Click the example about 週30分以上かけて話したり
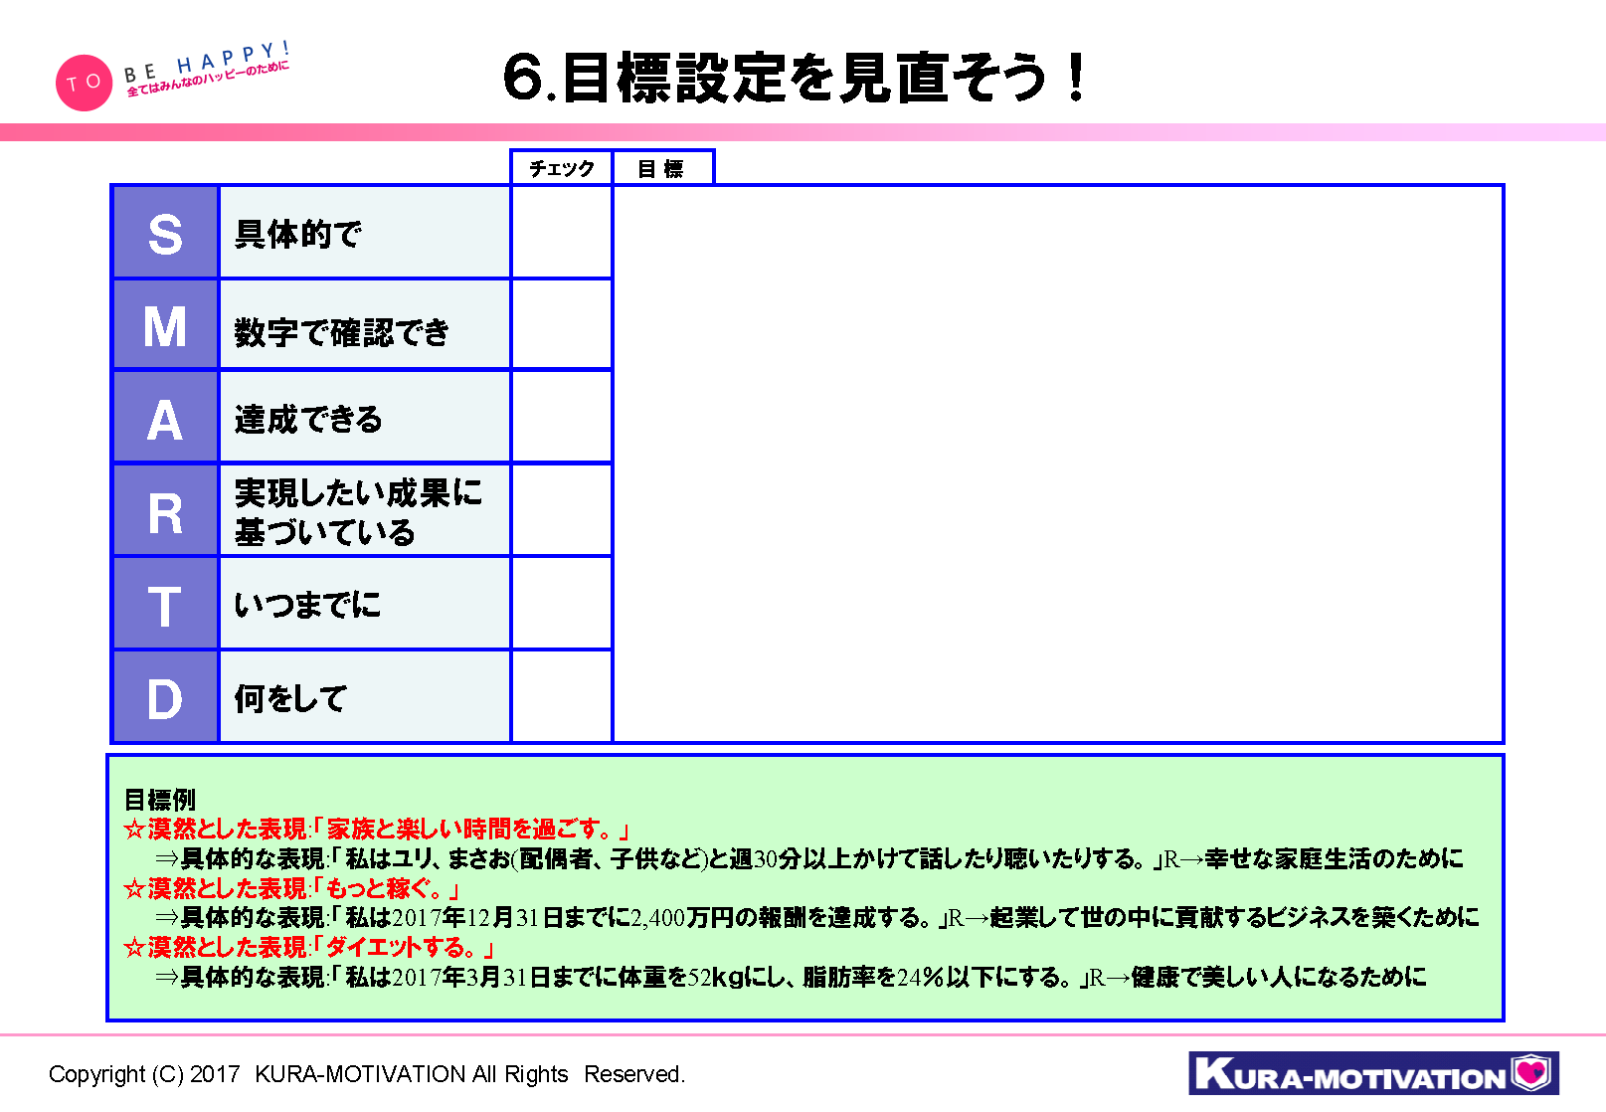This screenshot has width=1606, height=1112. tap(808, 858)
